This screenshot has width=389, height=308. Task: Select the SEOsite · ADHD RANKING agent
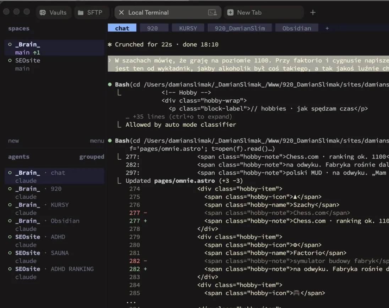[55, 273]
